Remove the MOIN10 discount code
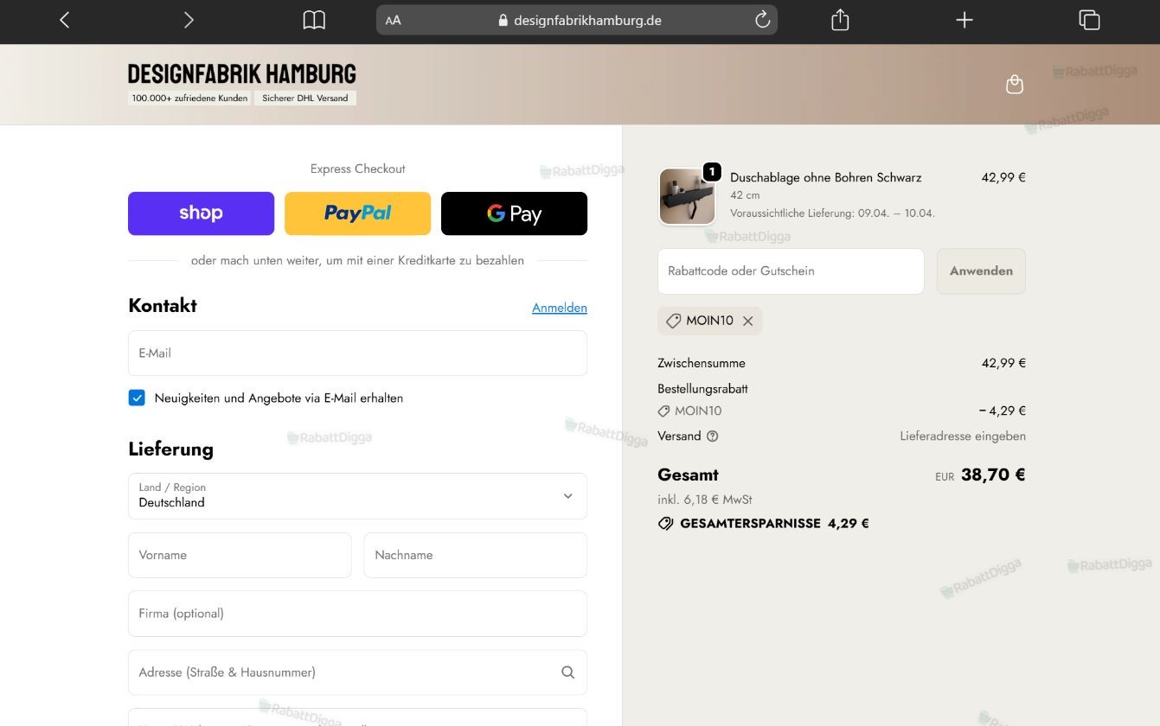This screenshot has height=726, width=1160. click(748, 321)
